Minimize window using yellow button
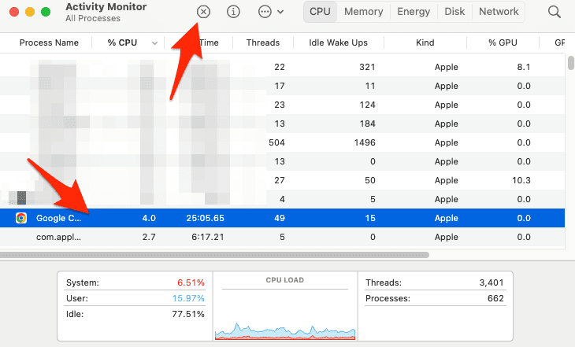 tap(30, 13)
